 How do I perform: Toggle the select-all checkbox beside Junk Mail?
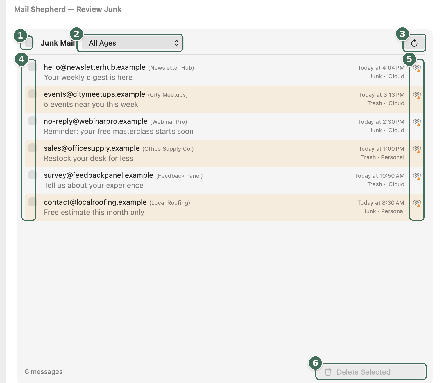pos(29,43)
